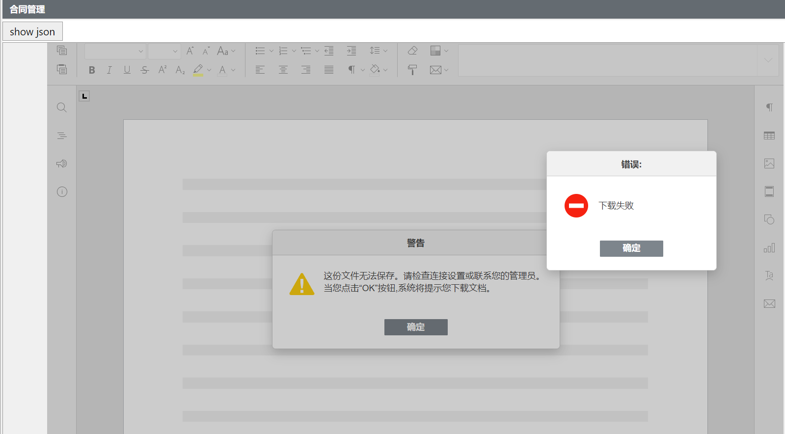Click the decrease font size icon
This screenshot has height=434, width=785.
206,51
